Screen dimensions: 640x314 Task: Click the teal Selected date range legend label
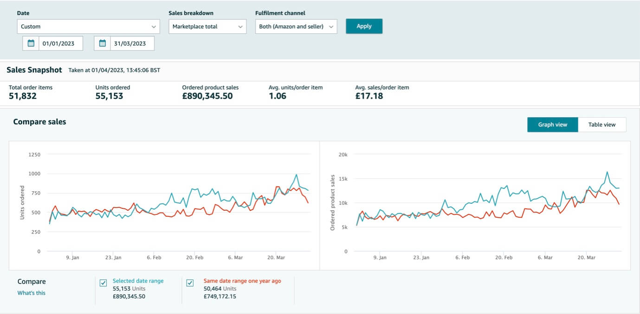click(138, 281)
